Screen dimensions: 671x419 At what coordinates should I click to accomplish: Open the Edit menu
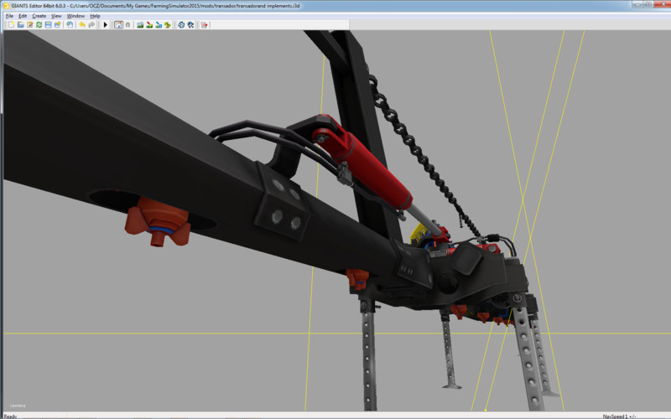(23, 16)
